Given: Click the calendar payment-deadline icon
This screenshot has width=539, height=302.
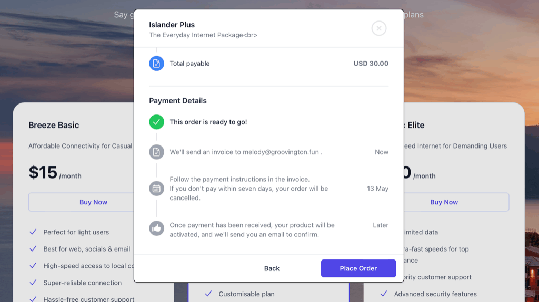Looking at the screenshot, I should (156, 189).
